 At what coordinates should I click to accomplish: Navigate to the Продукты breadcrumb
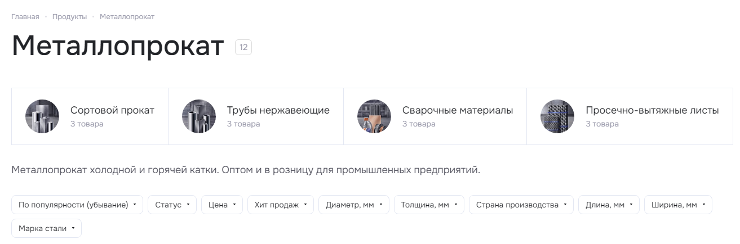click(70, 17)
